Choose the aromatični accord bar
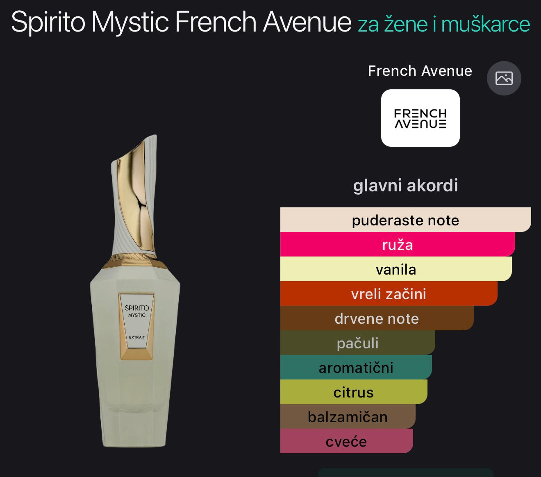This screenshot has height=477, width=541. [x=356, y=367]
